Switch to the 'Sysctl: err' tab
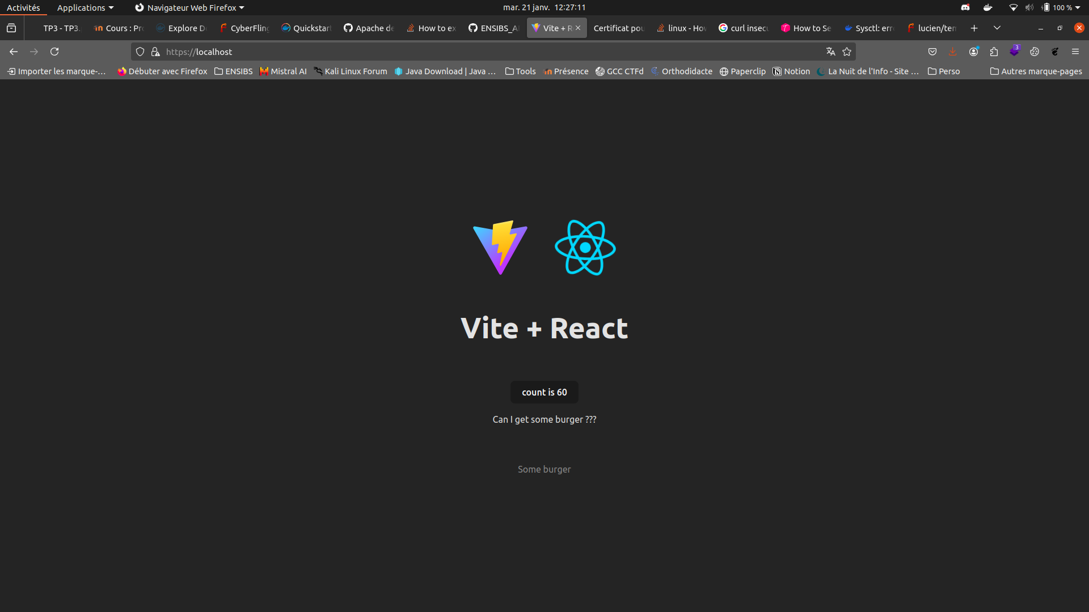 (868, 28)
